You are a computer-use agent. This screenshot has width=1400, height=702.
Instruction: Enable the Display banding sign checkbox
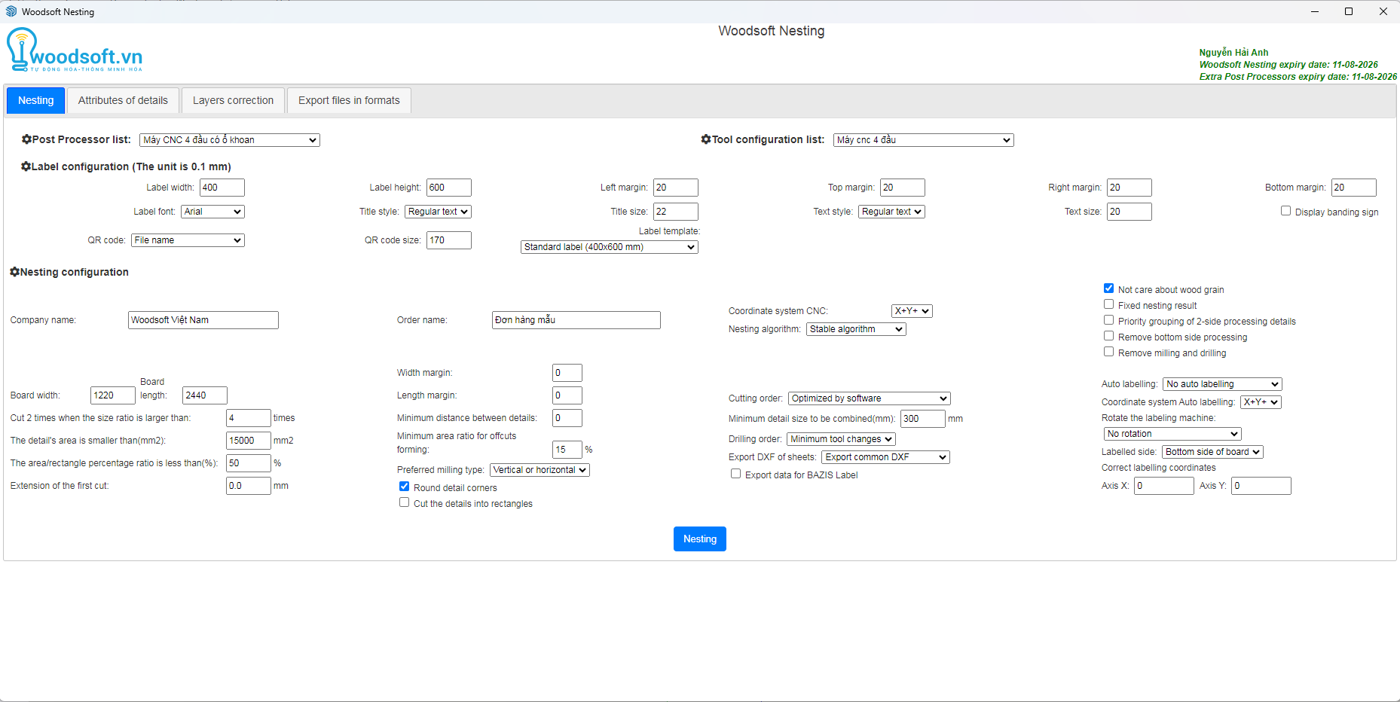tap(1285, 211)
